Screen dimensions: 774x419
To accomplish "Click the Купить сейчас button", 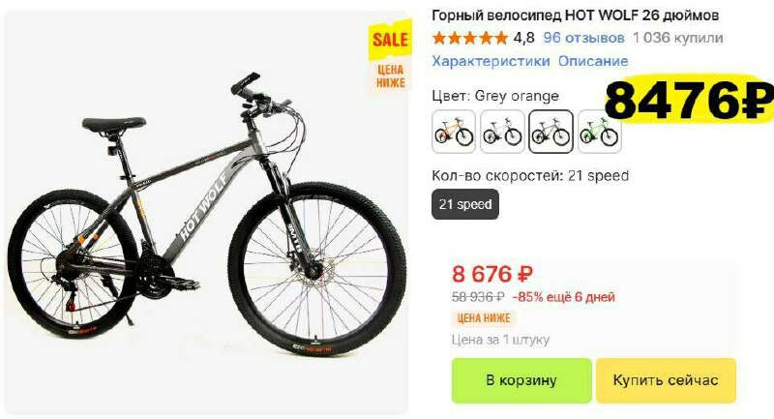I will tap(666, 380).
